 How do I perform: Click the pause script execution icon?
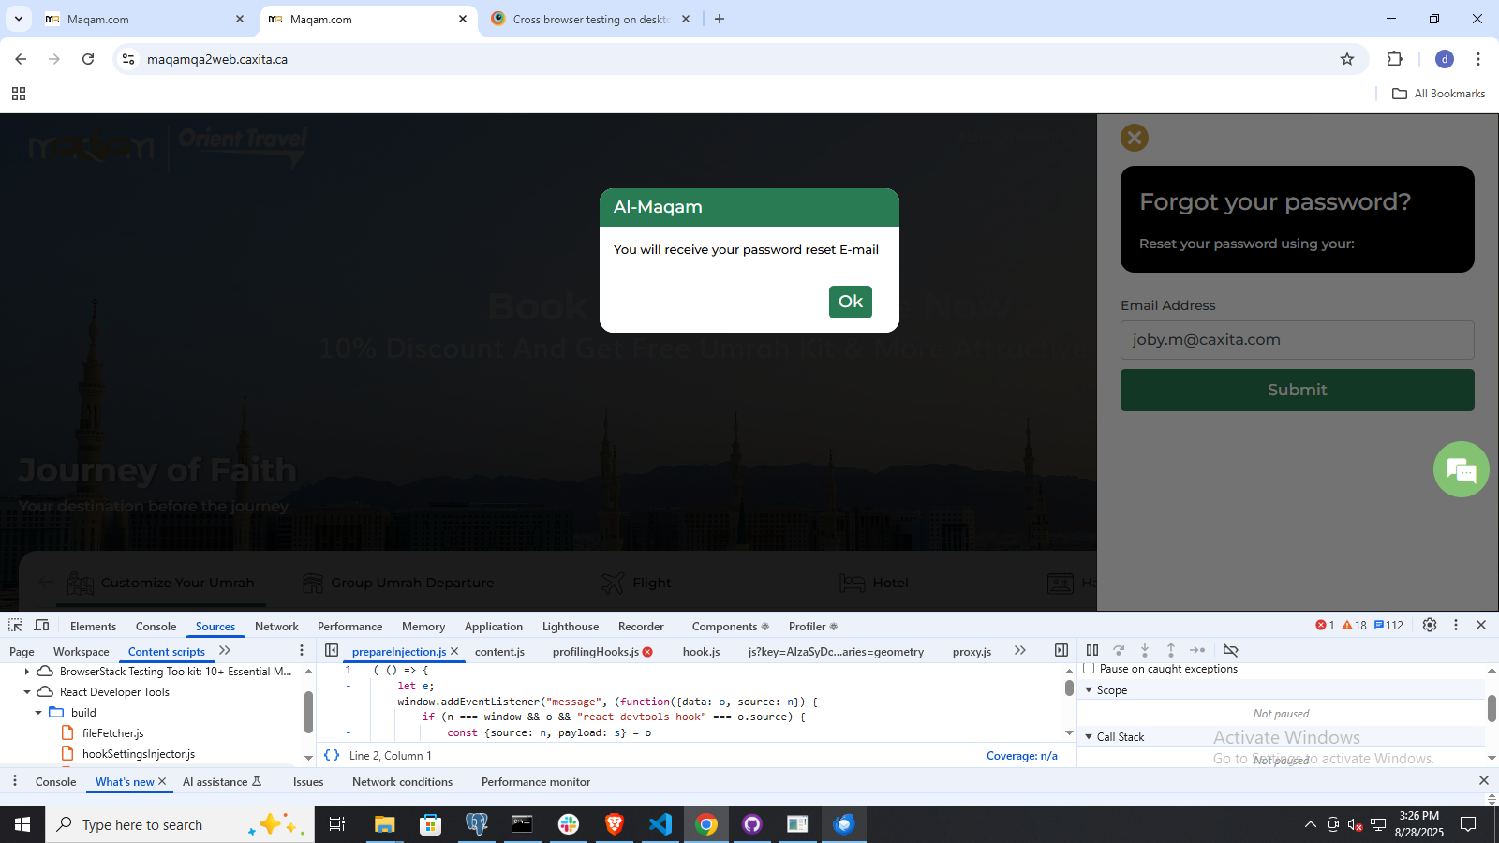pos(1092,650)
